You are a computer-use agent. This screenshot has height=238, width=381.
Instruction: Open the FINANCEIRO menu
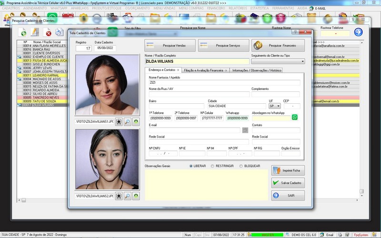216,8
